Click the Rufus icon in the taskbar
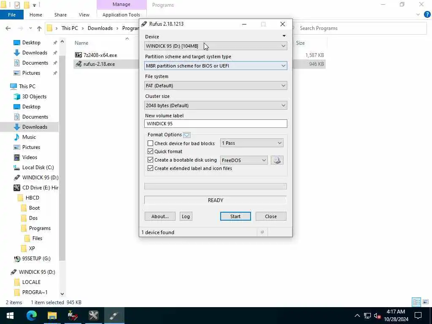 (x=114, y=316)
